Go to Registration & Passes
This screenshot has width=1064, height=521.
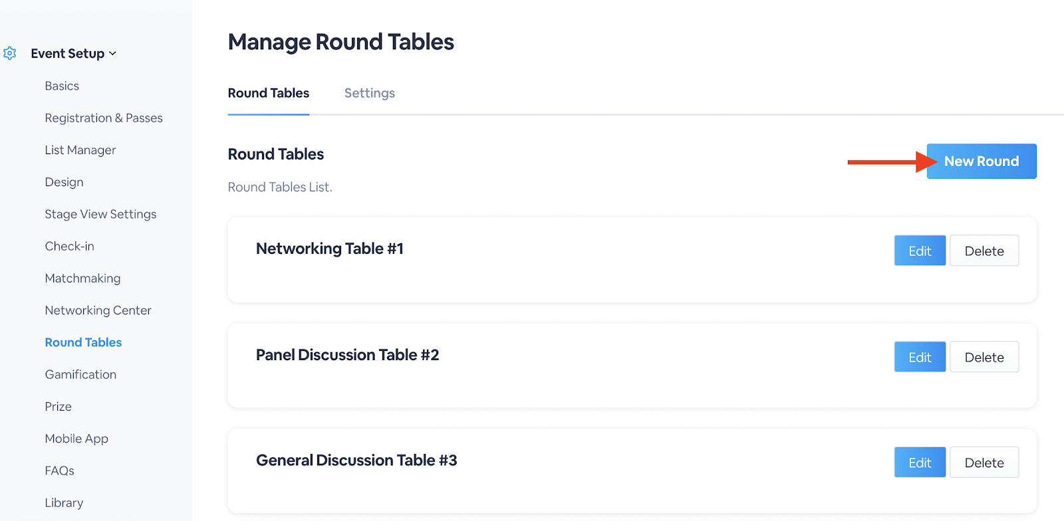(x=104, y=118)
